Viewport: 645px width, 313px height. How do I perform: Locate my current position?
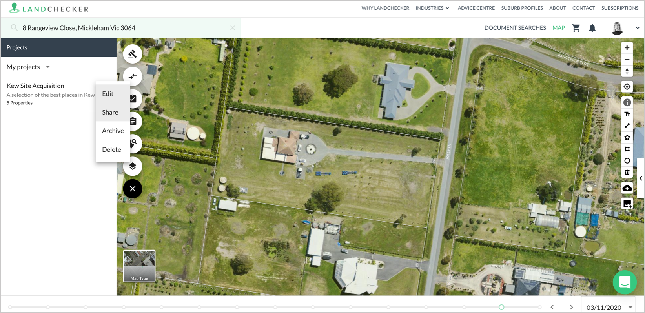[627, 87]
